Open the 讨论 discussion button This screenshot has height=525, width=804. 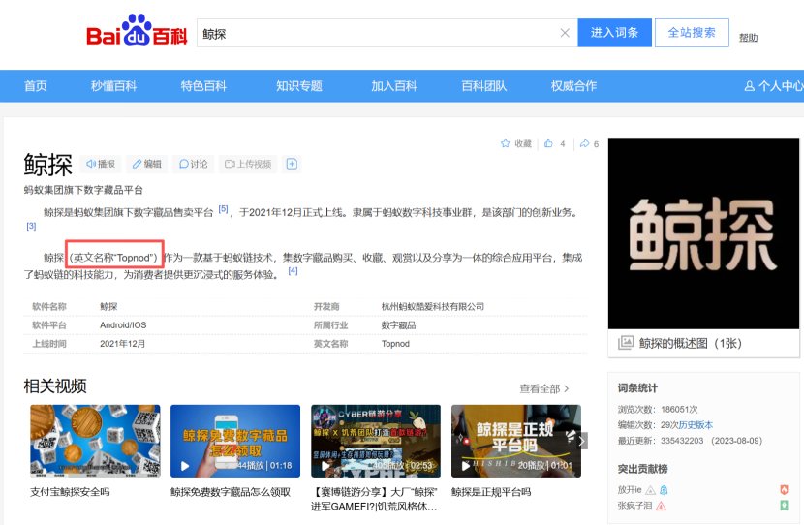[x=194, y=164]
